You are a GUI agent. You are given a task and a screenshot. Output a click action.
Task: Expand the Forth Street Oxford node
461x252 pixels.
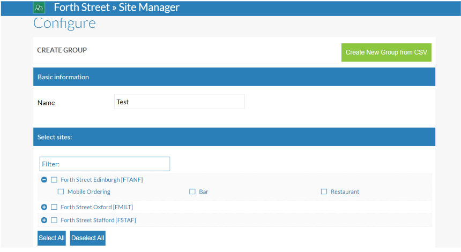pyautogui.click(x=44, y=207)
